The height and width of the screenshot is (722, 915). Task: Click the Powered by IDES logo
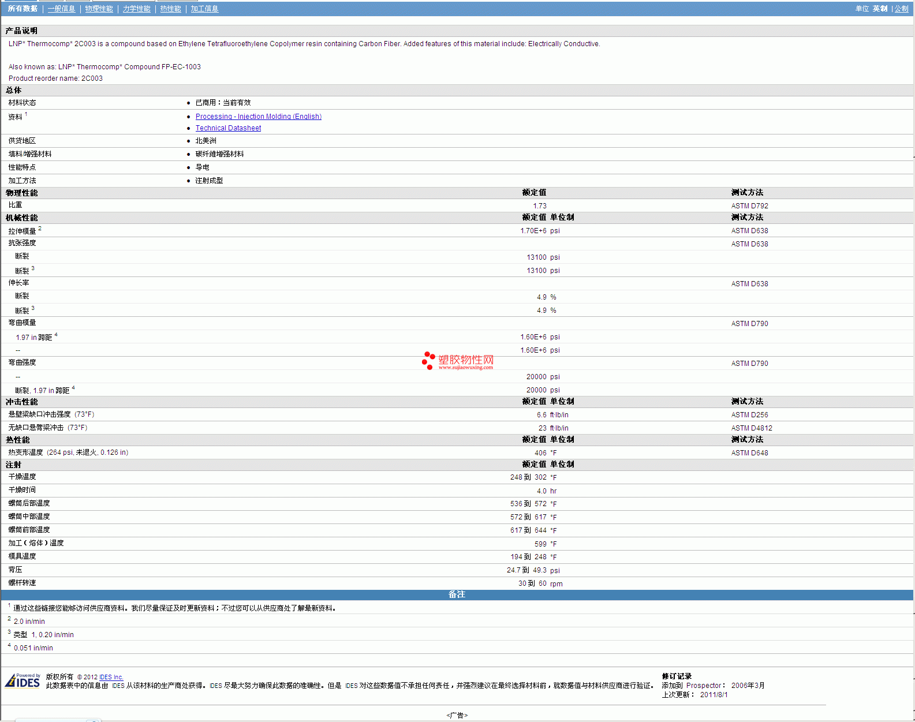[23, 680]
